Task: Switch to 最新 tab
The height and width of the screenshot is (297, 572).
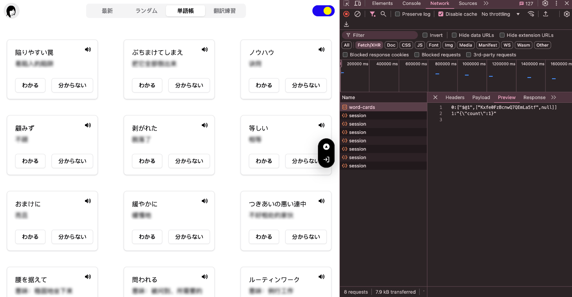Action: [x=107, y=11]
